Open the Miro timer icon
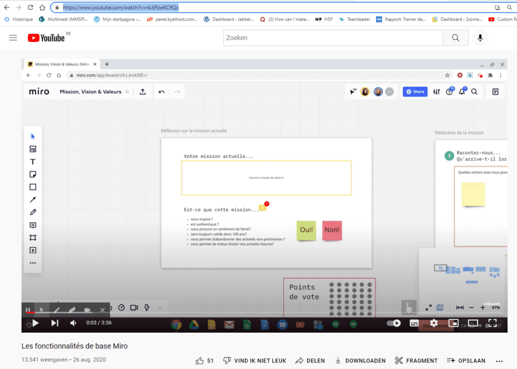The height and width of the screenshot is (369, 517). pyautogui.click(x=121, y=307)
